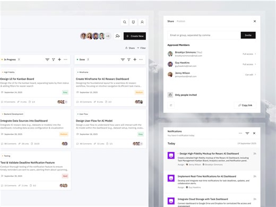Click the Wireframe tag on the Done card
Image resolution: width=276 pixels, height=207 pixels.
[83, 72]
